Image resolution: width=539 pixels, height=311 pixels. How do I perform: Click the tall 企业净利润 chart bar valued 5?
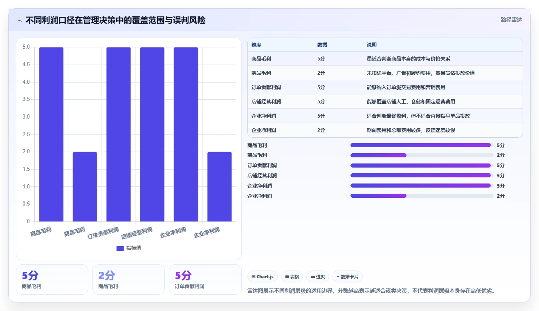186,134
